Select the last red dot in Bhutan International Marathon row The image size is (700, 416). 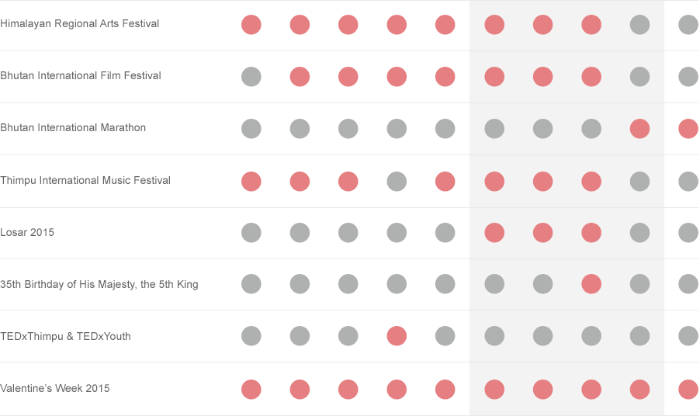(688, 129)
